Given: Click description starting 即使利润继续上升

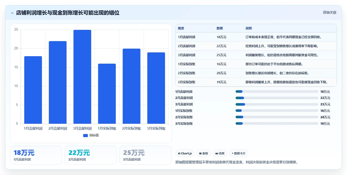Looking at the screenshot, I should click(x=287, y=82).
